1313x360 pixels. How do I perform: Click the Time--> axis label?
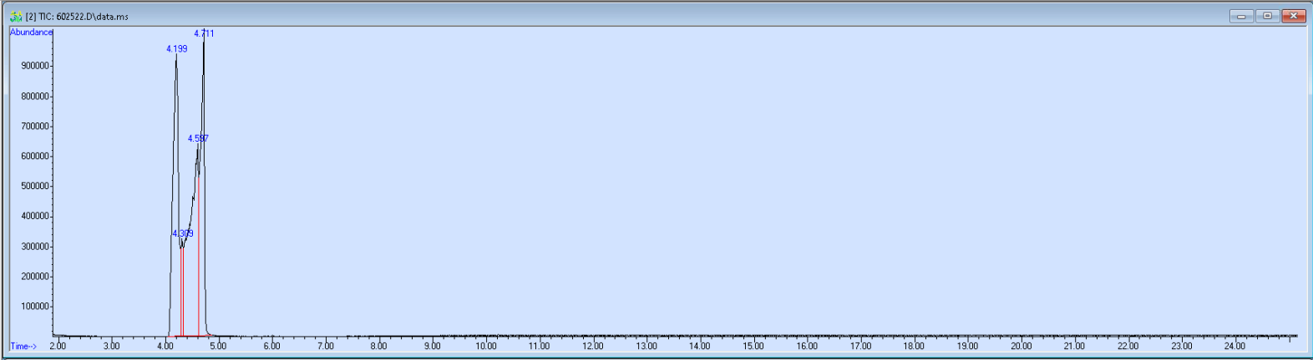tap(23, 346)
